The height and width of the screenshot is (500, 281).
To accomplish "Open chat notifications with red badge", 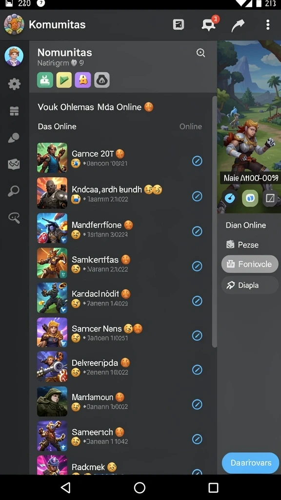I will coord(209,24).
